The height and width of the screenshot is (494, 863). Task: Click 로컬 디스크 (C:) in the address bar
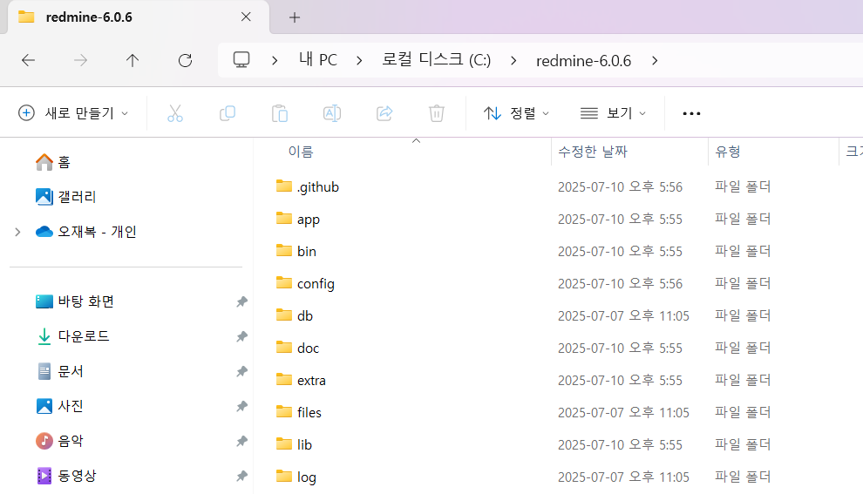[436, 60]
